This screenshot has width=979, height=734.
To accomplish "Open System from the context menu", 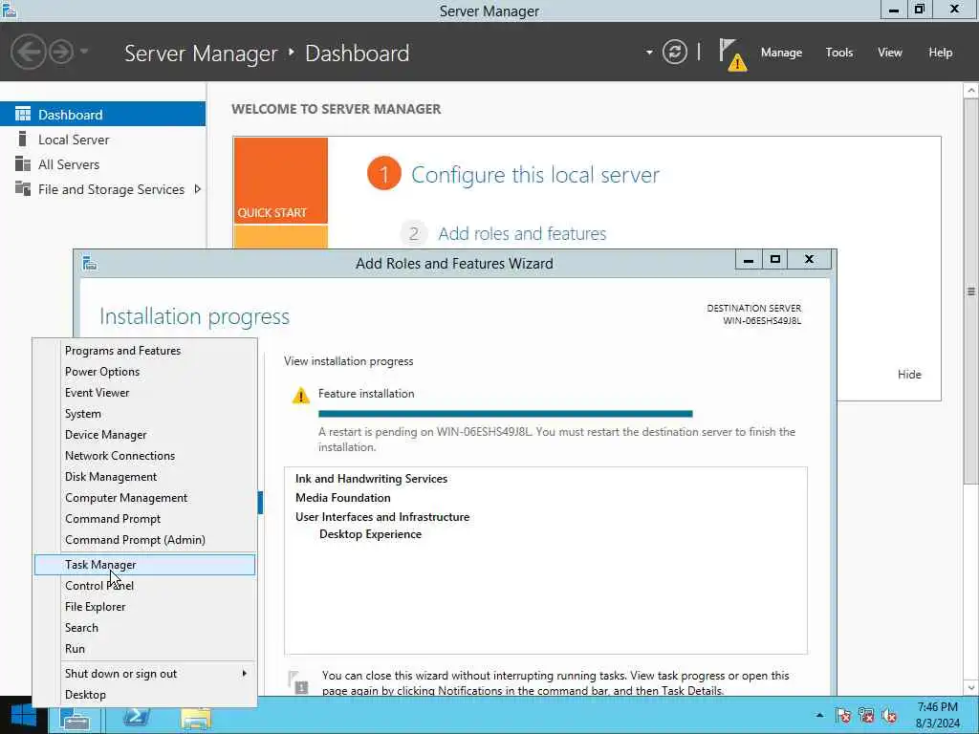I will pos(144,413).
